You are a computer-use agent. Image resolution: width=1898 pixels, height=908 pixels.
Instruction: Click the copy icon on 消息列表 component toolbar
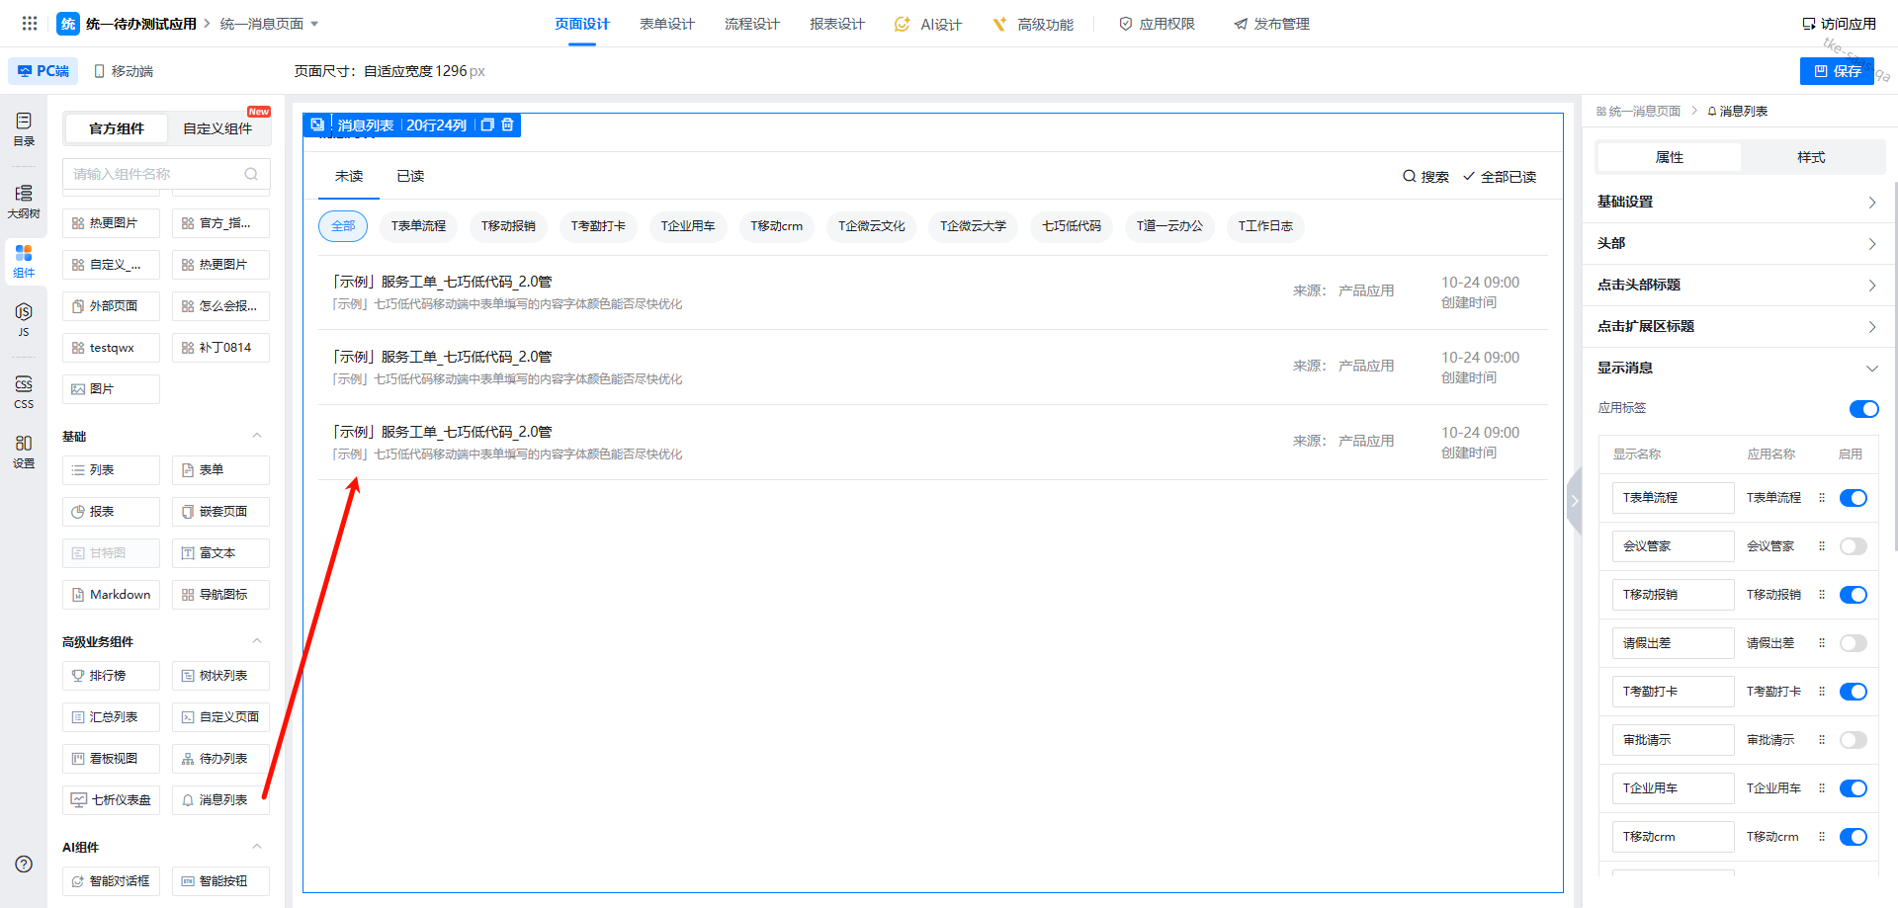pyautogui.click(x=487, y=124)
